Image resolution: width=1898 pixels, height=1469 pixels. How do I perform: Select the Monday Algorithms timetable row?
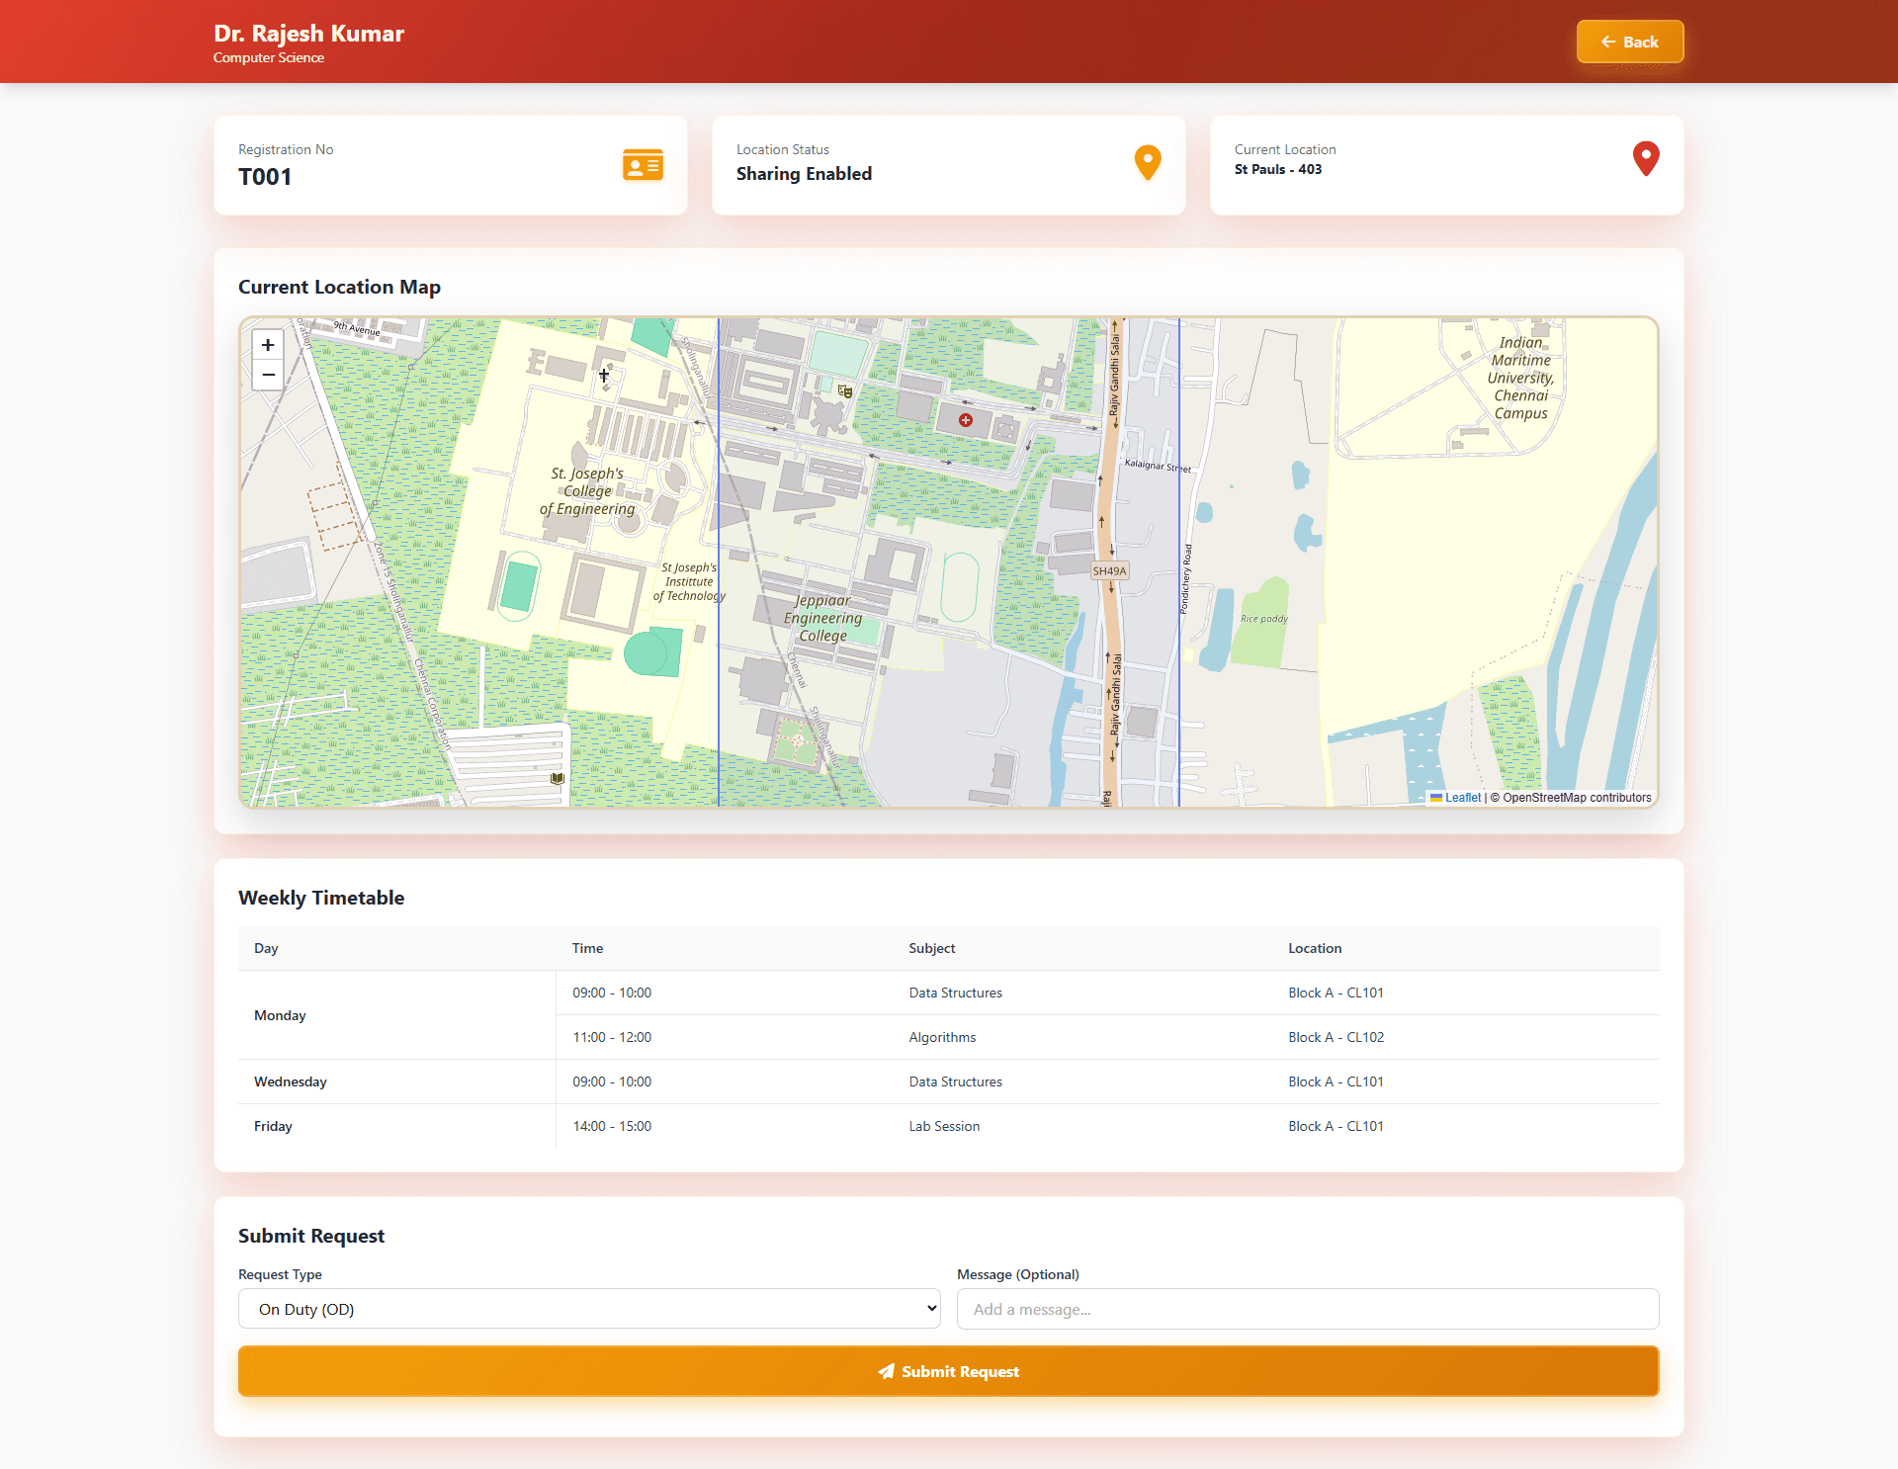click(942, 1037)
